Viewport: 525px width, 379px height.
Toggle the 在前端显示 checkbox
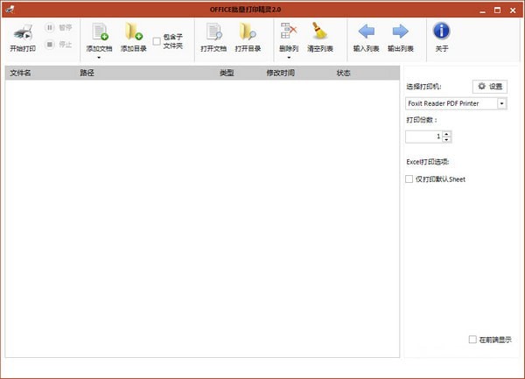click(472, 339)
